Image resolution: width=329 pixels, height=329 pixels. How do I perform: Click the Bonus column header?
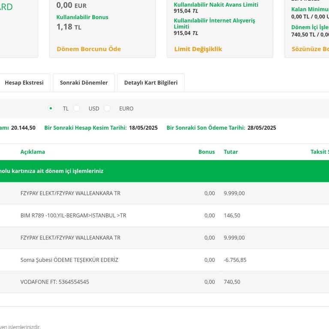[x=206, y=152]
